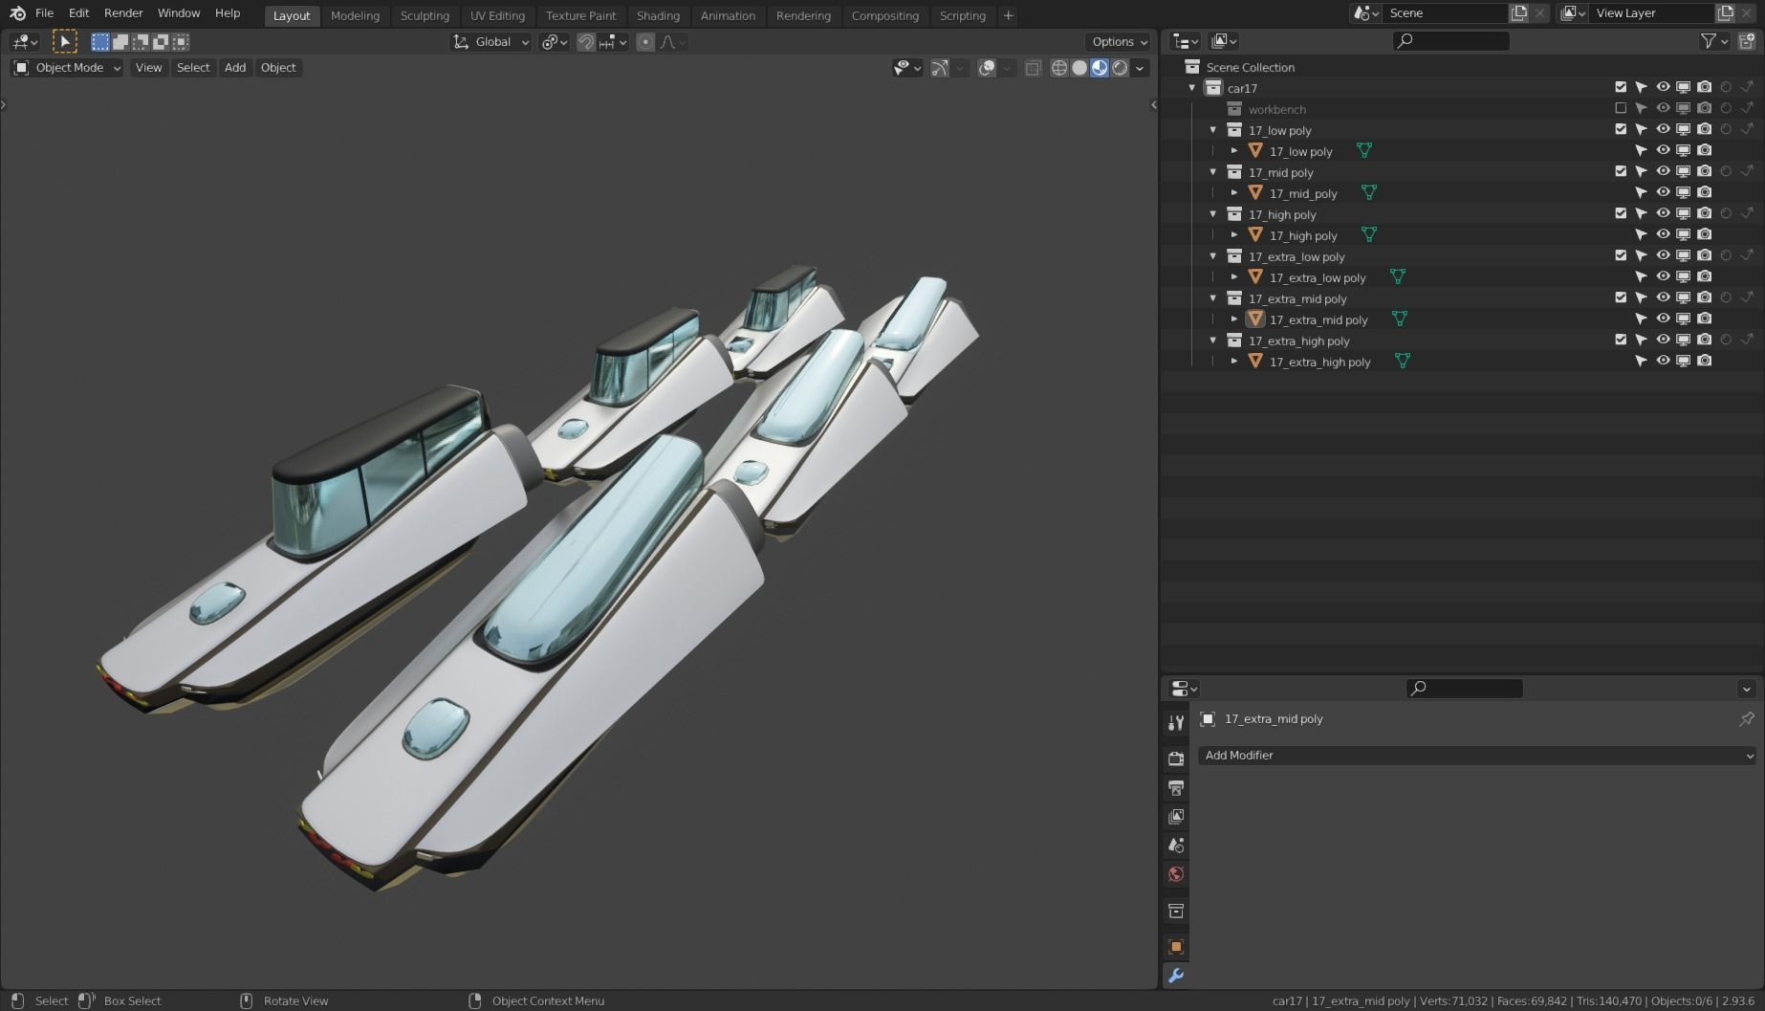The height and width of the screenshot is (1011, 1765).
Task: Open the viewport Object menu
Action: pyautogui.click(x=278, y=68)
